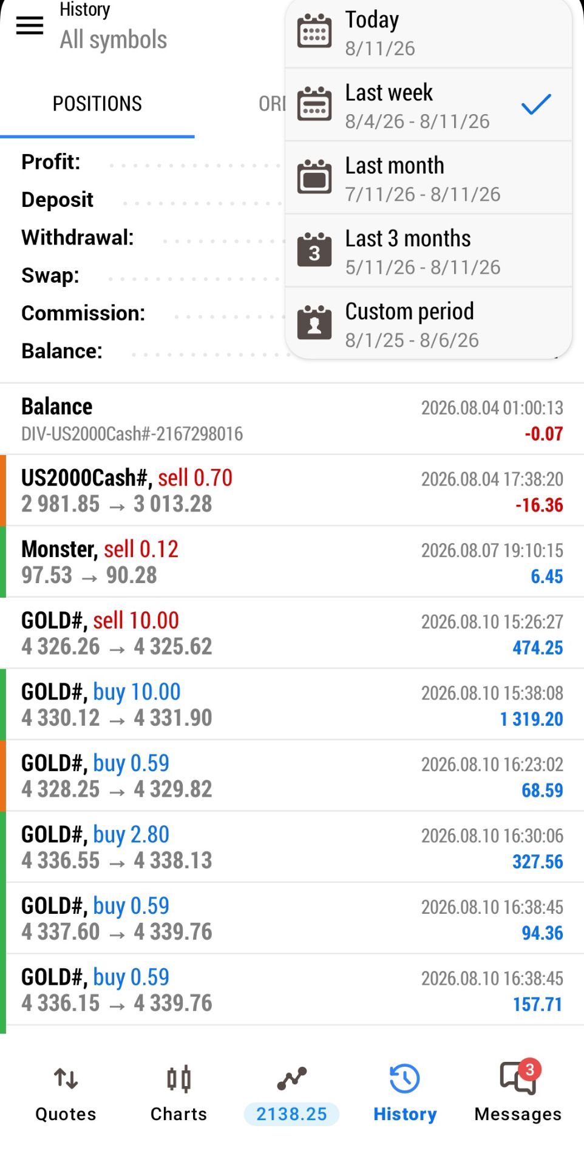The width and height of the screenshot is (584, 1165).
Task: Choose Today 8/11/26 period
Action: [x=429, y=33]
